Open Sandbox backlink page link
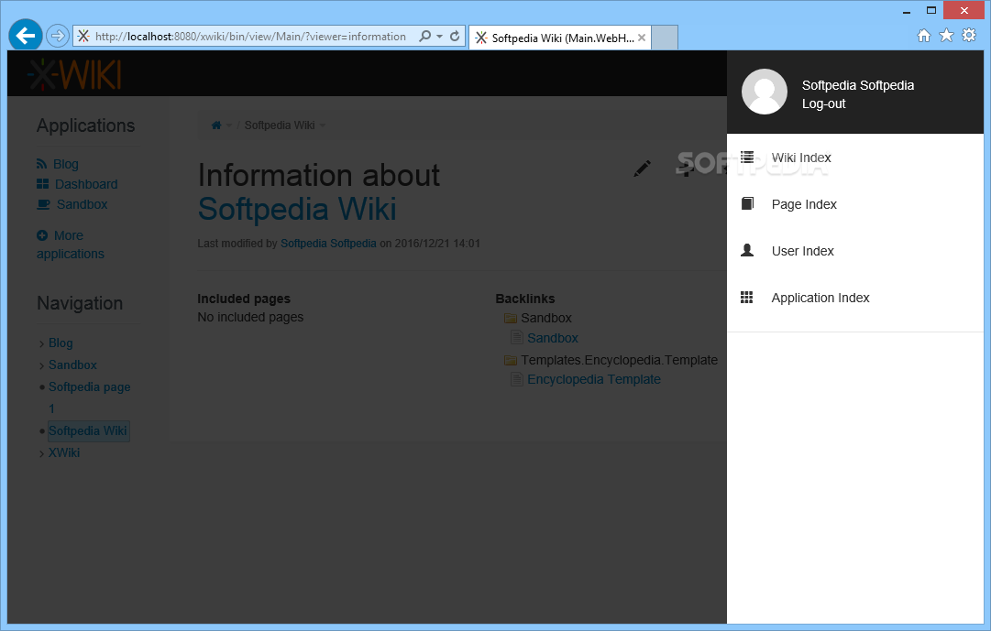 click(553, 338)
